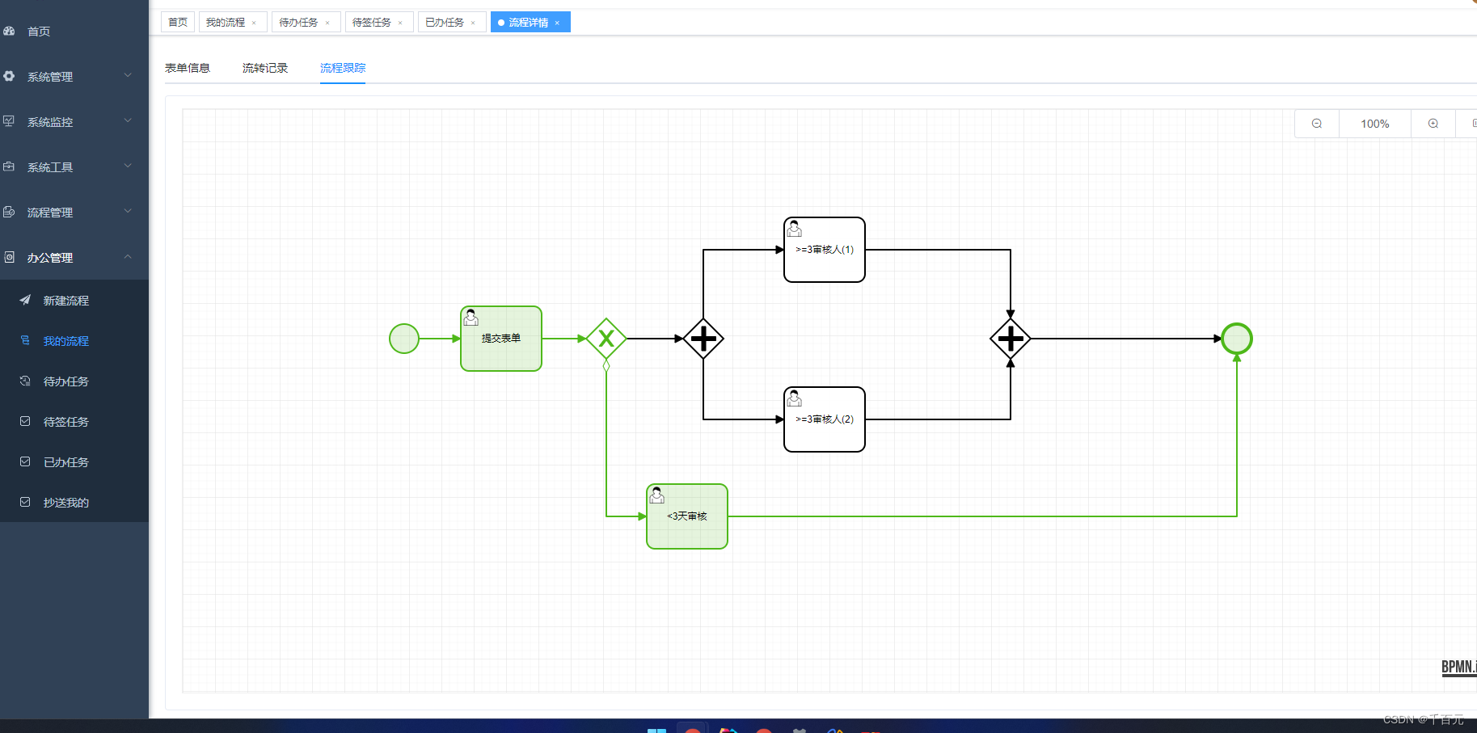Click the 办公管理 icon in sidebar

[x=9, y=257]
